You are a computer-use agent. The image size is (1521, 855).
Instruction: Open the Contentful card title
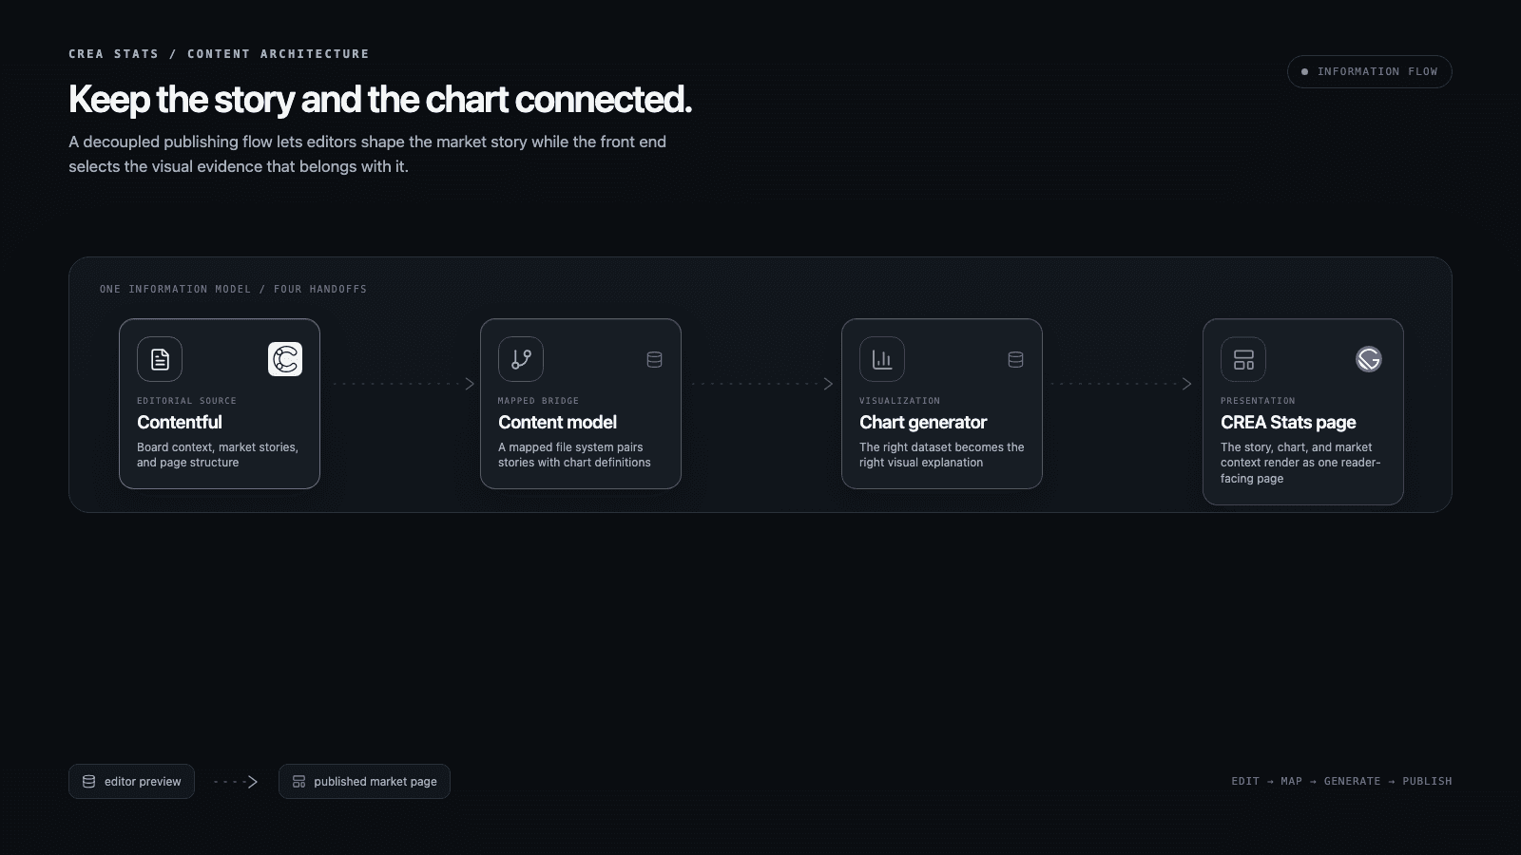(180, 422)
